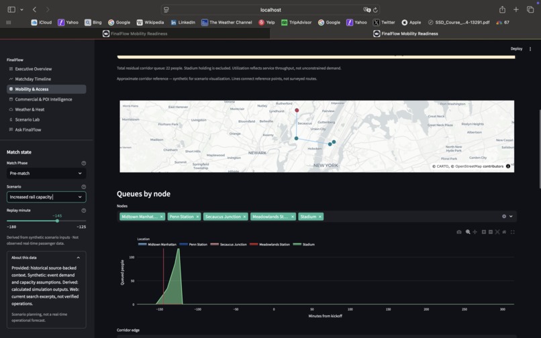Remove the Midtown Manhattan node tag
Screen dimensions: 541x338
(161, 217)
